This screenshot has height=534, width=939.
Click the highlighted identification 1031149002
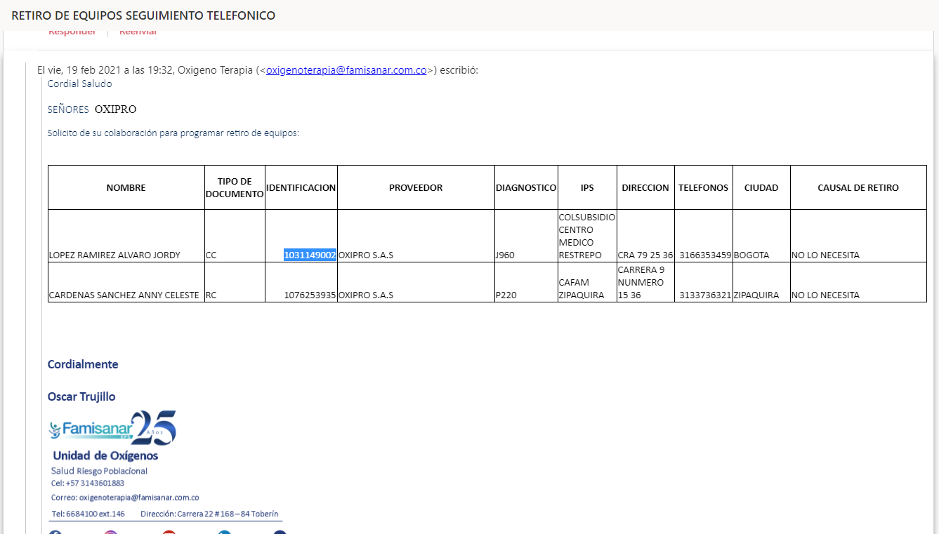[x=310, y=255]
